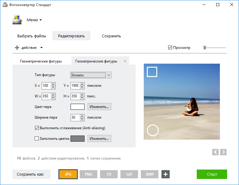Click the plus icon next to действие
239x185 pixels.
17,48
